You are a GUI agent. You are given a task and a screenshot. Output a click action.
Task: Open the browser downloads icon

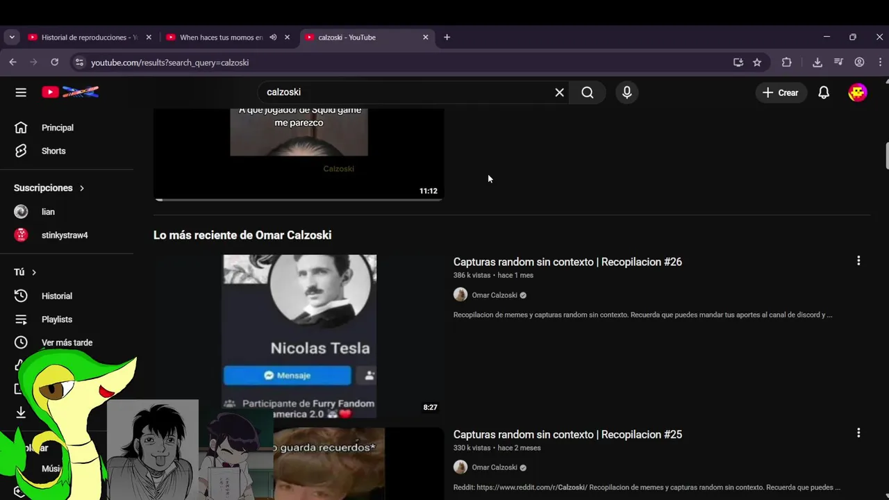pyautogui.click(x=817, y=62)
